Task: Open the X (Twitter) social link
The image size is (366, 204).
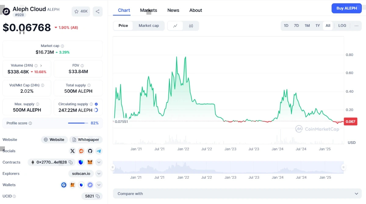Action: (x=72, y=151)
